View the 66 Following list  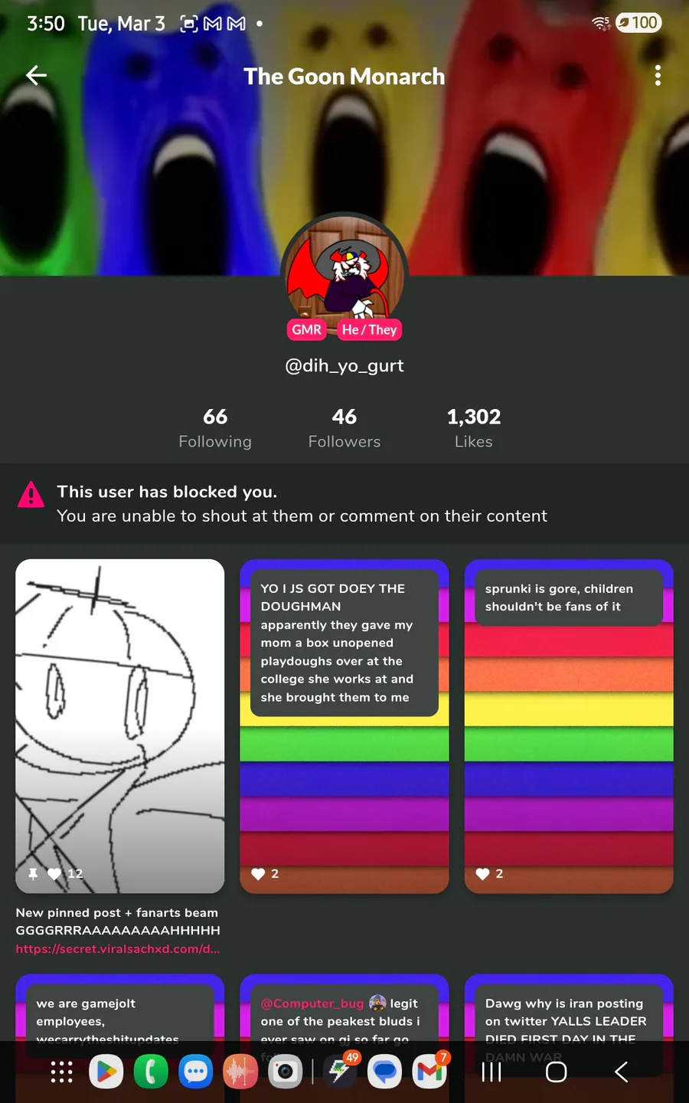(215, 428)
